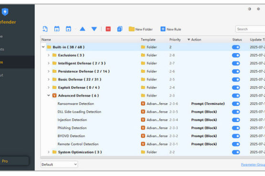Expand the Exploit Defense folder

pos(49,88)
